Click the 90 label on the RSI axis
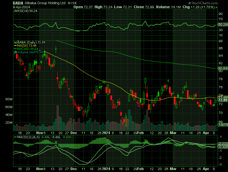228x172 pixels. coord(221,14)
